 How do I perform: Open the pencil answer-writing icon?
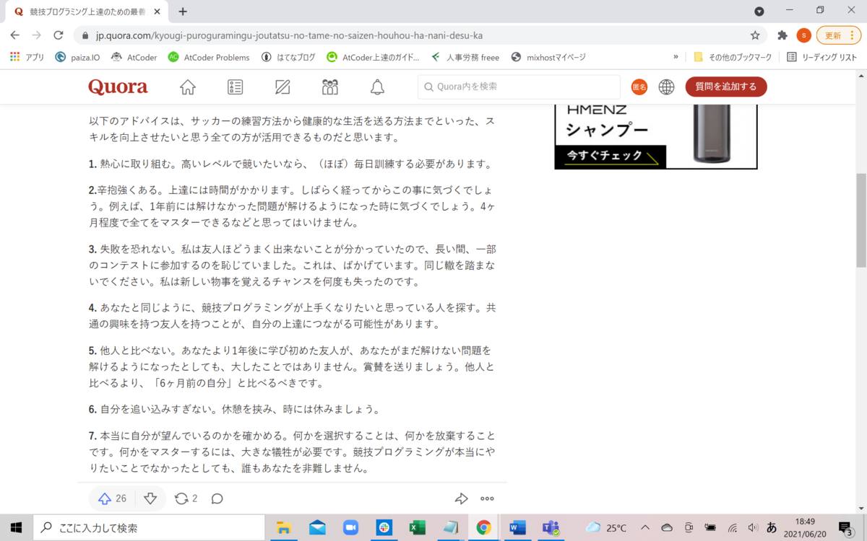tap(282, 87)
